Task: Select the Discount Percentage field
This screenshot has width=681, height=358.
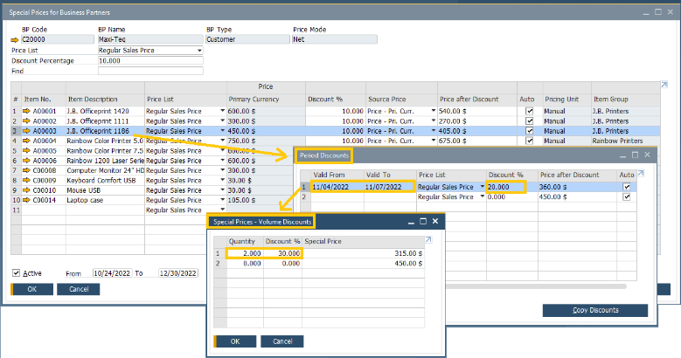Action: coord(149,61)
